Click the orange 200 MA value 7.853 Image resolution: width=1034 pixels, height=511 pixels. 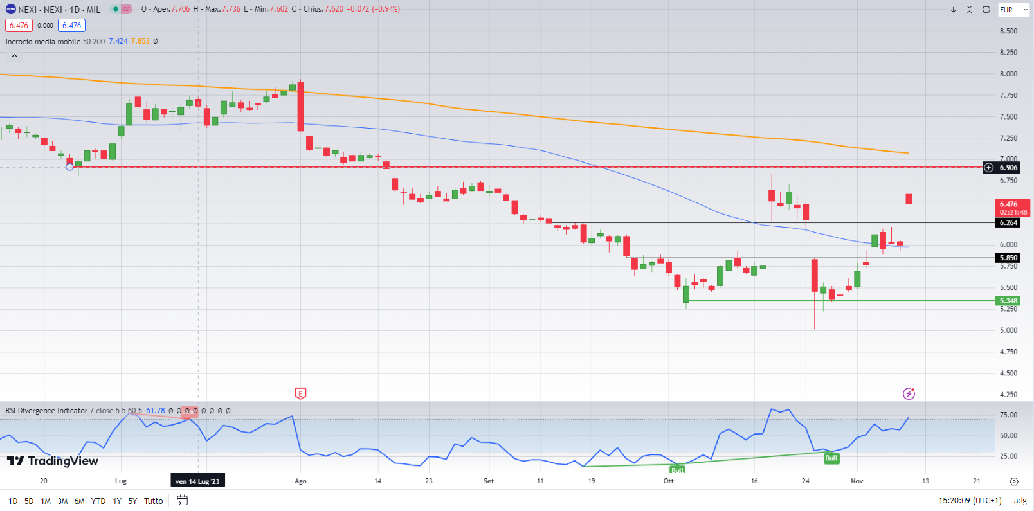pos(140,41)
